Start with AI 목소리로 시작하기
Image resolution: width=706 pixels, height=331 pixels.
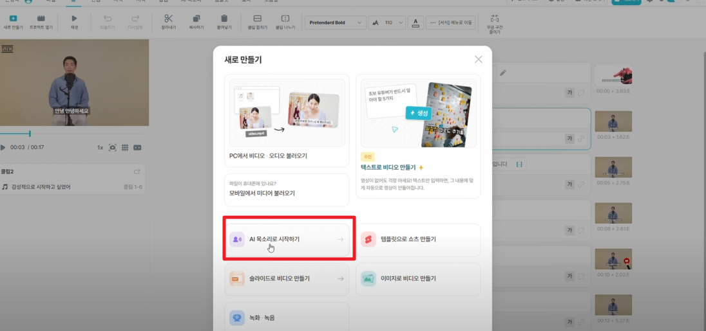point(287,239)
